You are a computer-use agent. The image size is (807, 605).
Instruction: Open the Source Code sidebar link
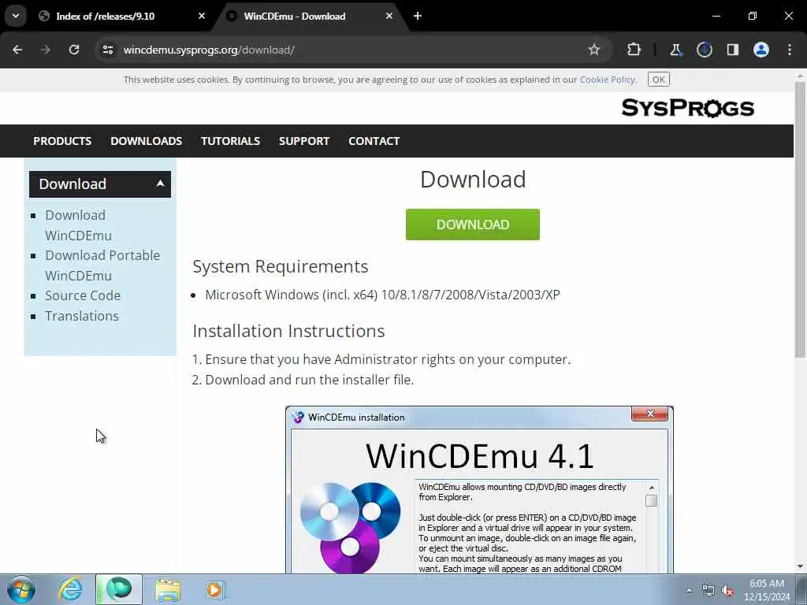pos(83,296)
